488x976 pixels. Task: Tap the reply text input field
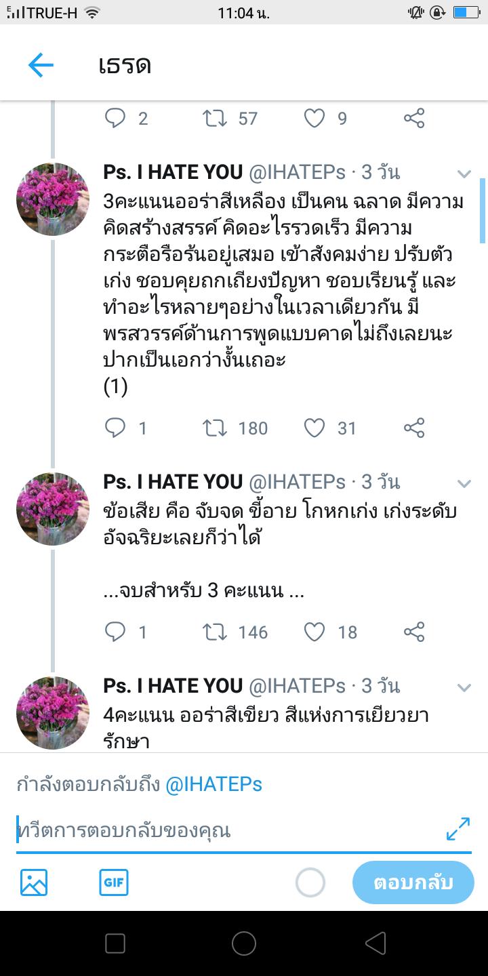coord(224,831)
